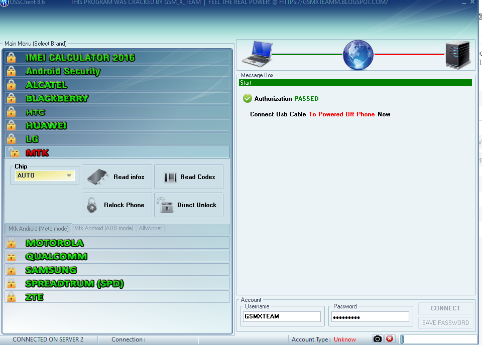482x345 pixels.
Task: Click the lock icon beside BLACKBERRY
Action: tap(12, 98)
